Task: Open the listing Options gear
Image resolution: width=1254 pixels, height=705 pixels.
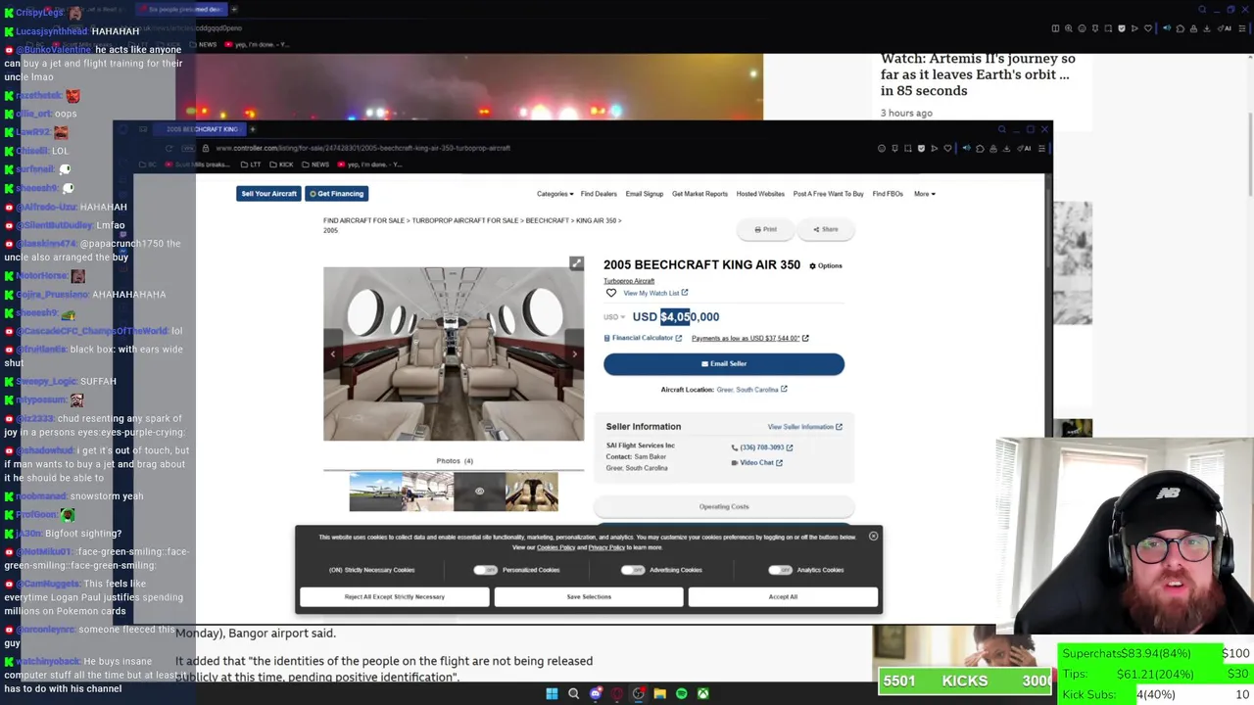Action: coord(825,265)
